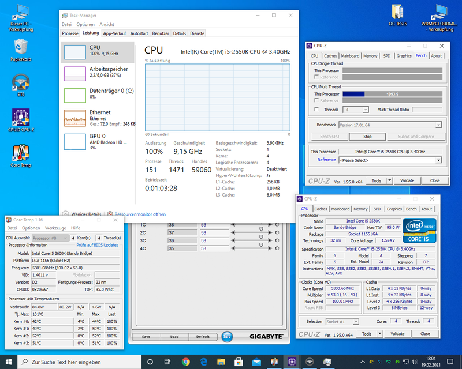
Task: Select radio button for 4C row
Action: pos(277,248)
